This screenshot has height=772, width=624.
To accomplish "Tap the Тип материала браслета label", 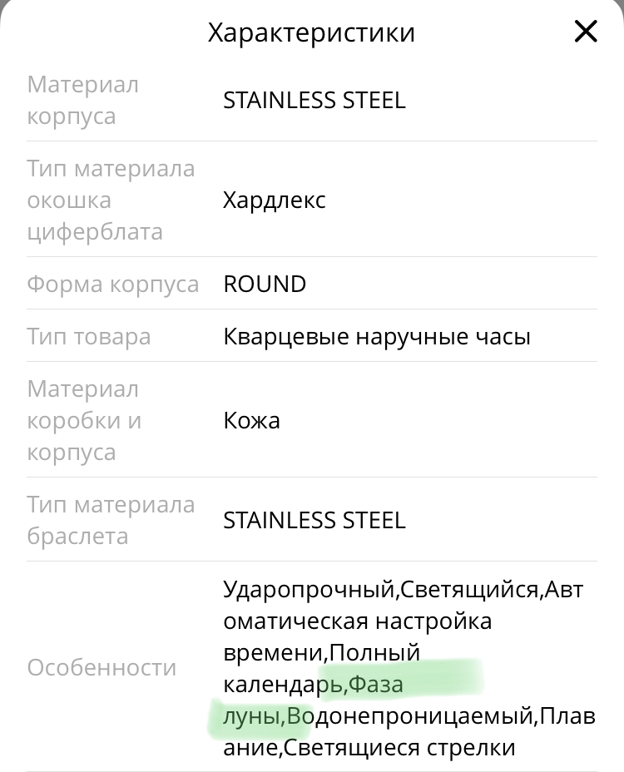I will (111, 520).
